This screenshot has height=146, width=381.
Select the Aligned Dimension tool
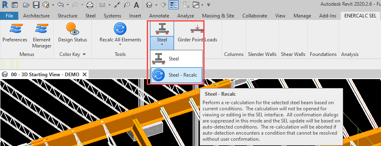pos(117,4)
